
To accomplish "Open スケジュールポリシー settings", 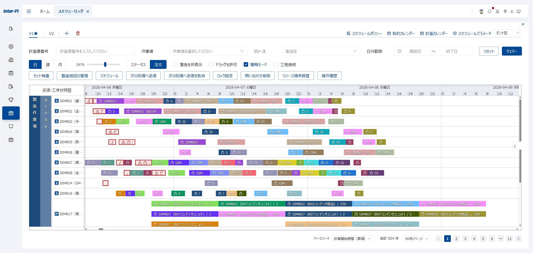I will 364,33.
